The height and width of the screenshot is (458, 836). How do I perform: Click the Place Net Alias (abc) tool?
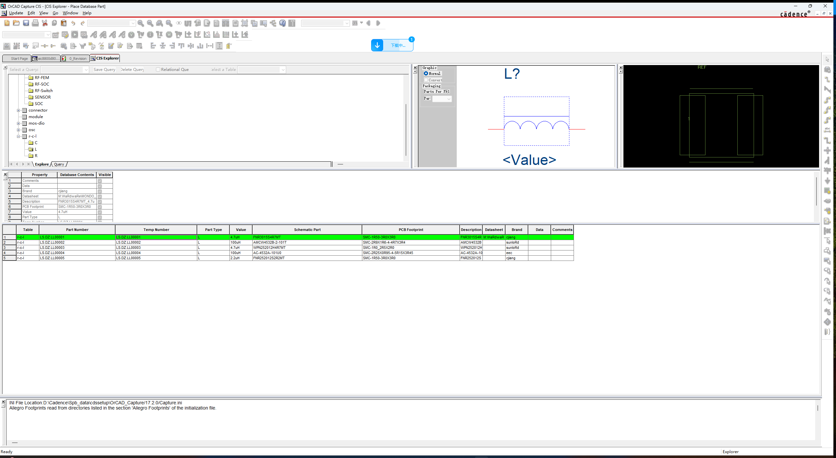coord(827,129)
